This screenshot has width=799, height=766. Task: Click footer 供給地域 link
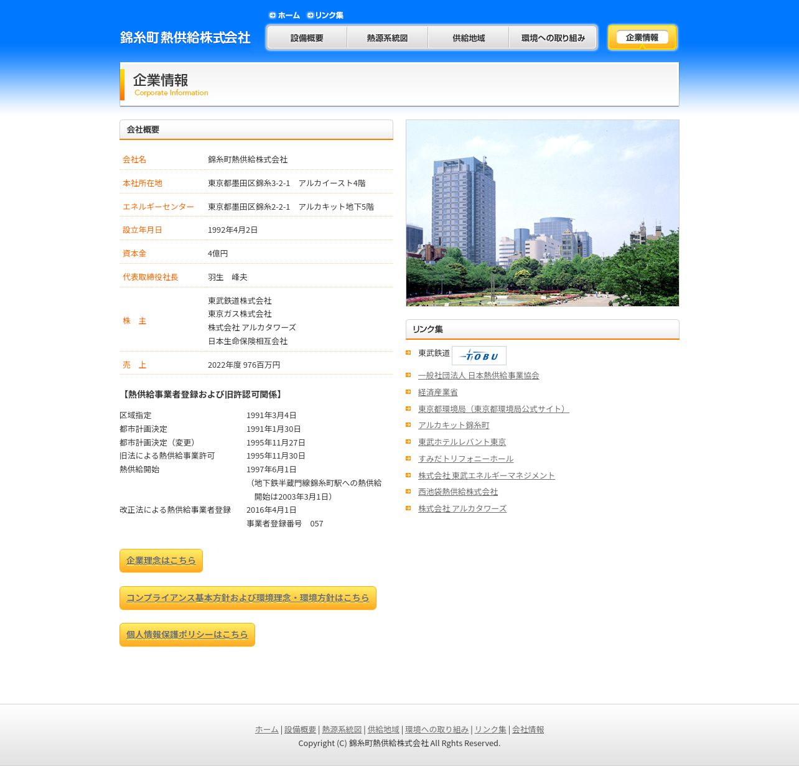pos(383,729)
